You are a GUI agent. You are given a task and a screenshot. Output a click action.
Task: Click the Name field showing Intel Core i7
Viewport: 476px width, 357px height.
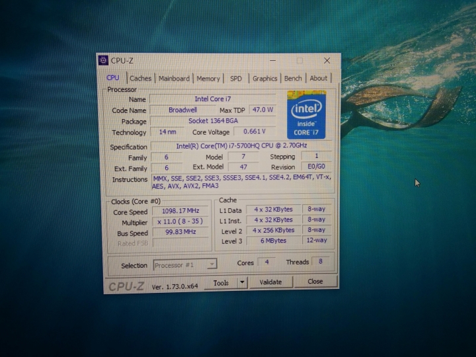(212, 99)
